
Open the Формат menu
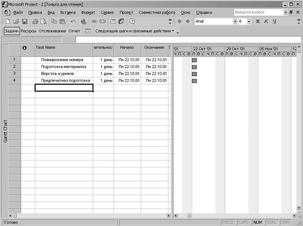[x=88, y=12]
